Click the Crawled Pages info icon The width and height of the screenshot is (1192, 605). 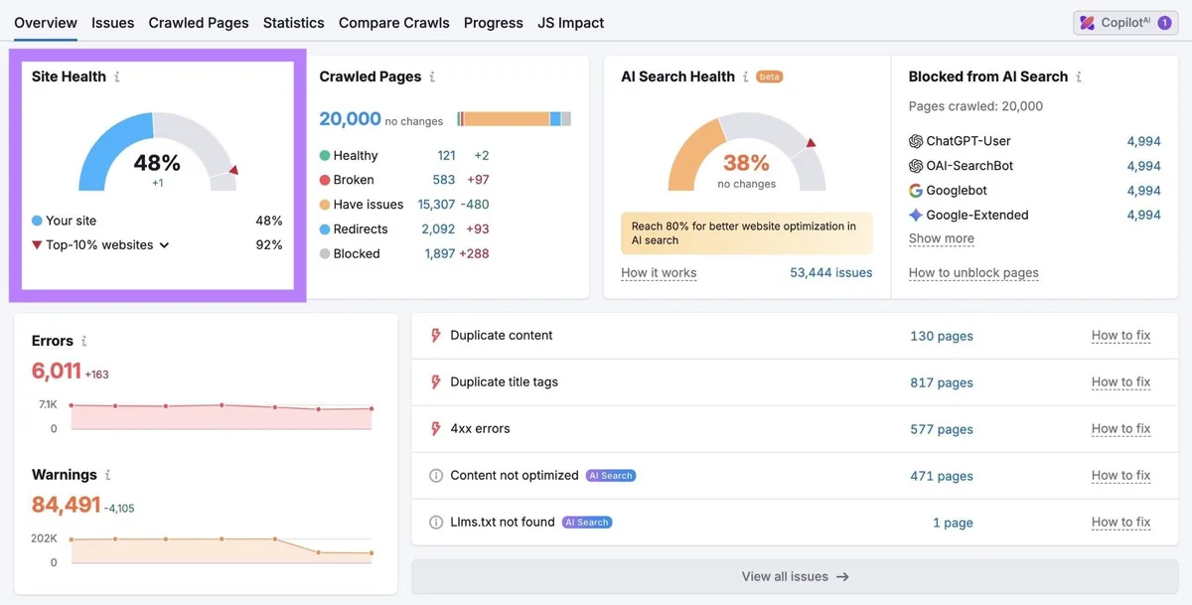tap(432, 76)
